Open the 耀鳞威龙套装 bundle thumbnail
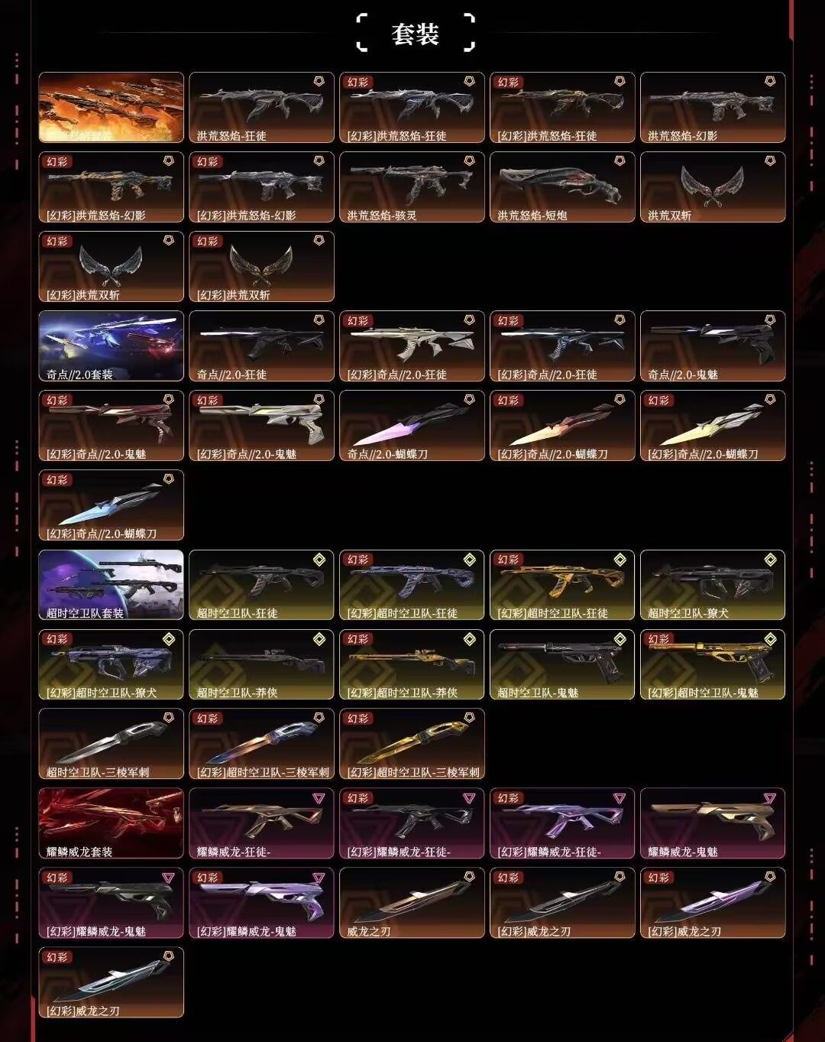825x1042 pixels. pyautogui.click(x=112, y=823)
